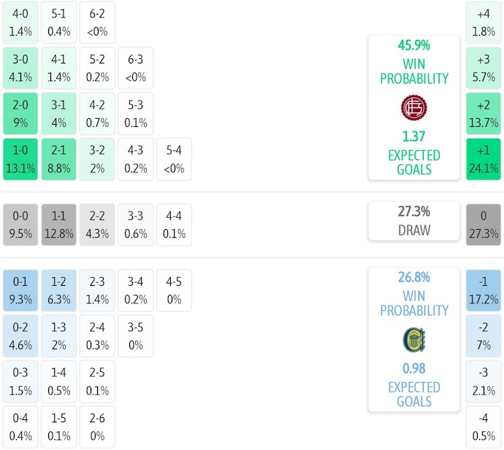
Task: Click the 27.3% draw probability card
Action: (x=413, y=220)
